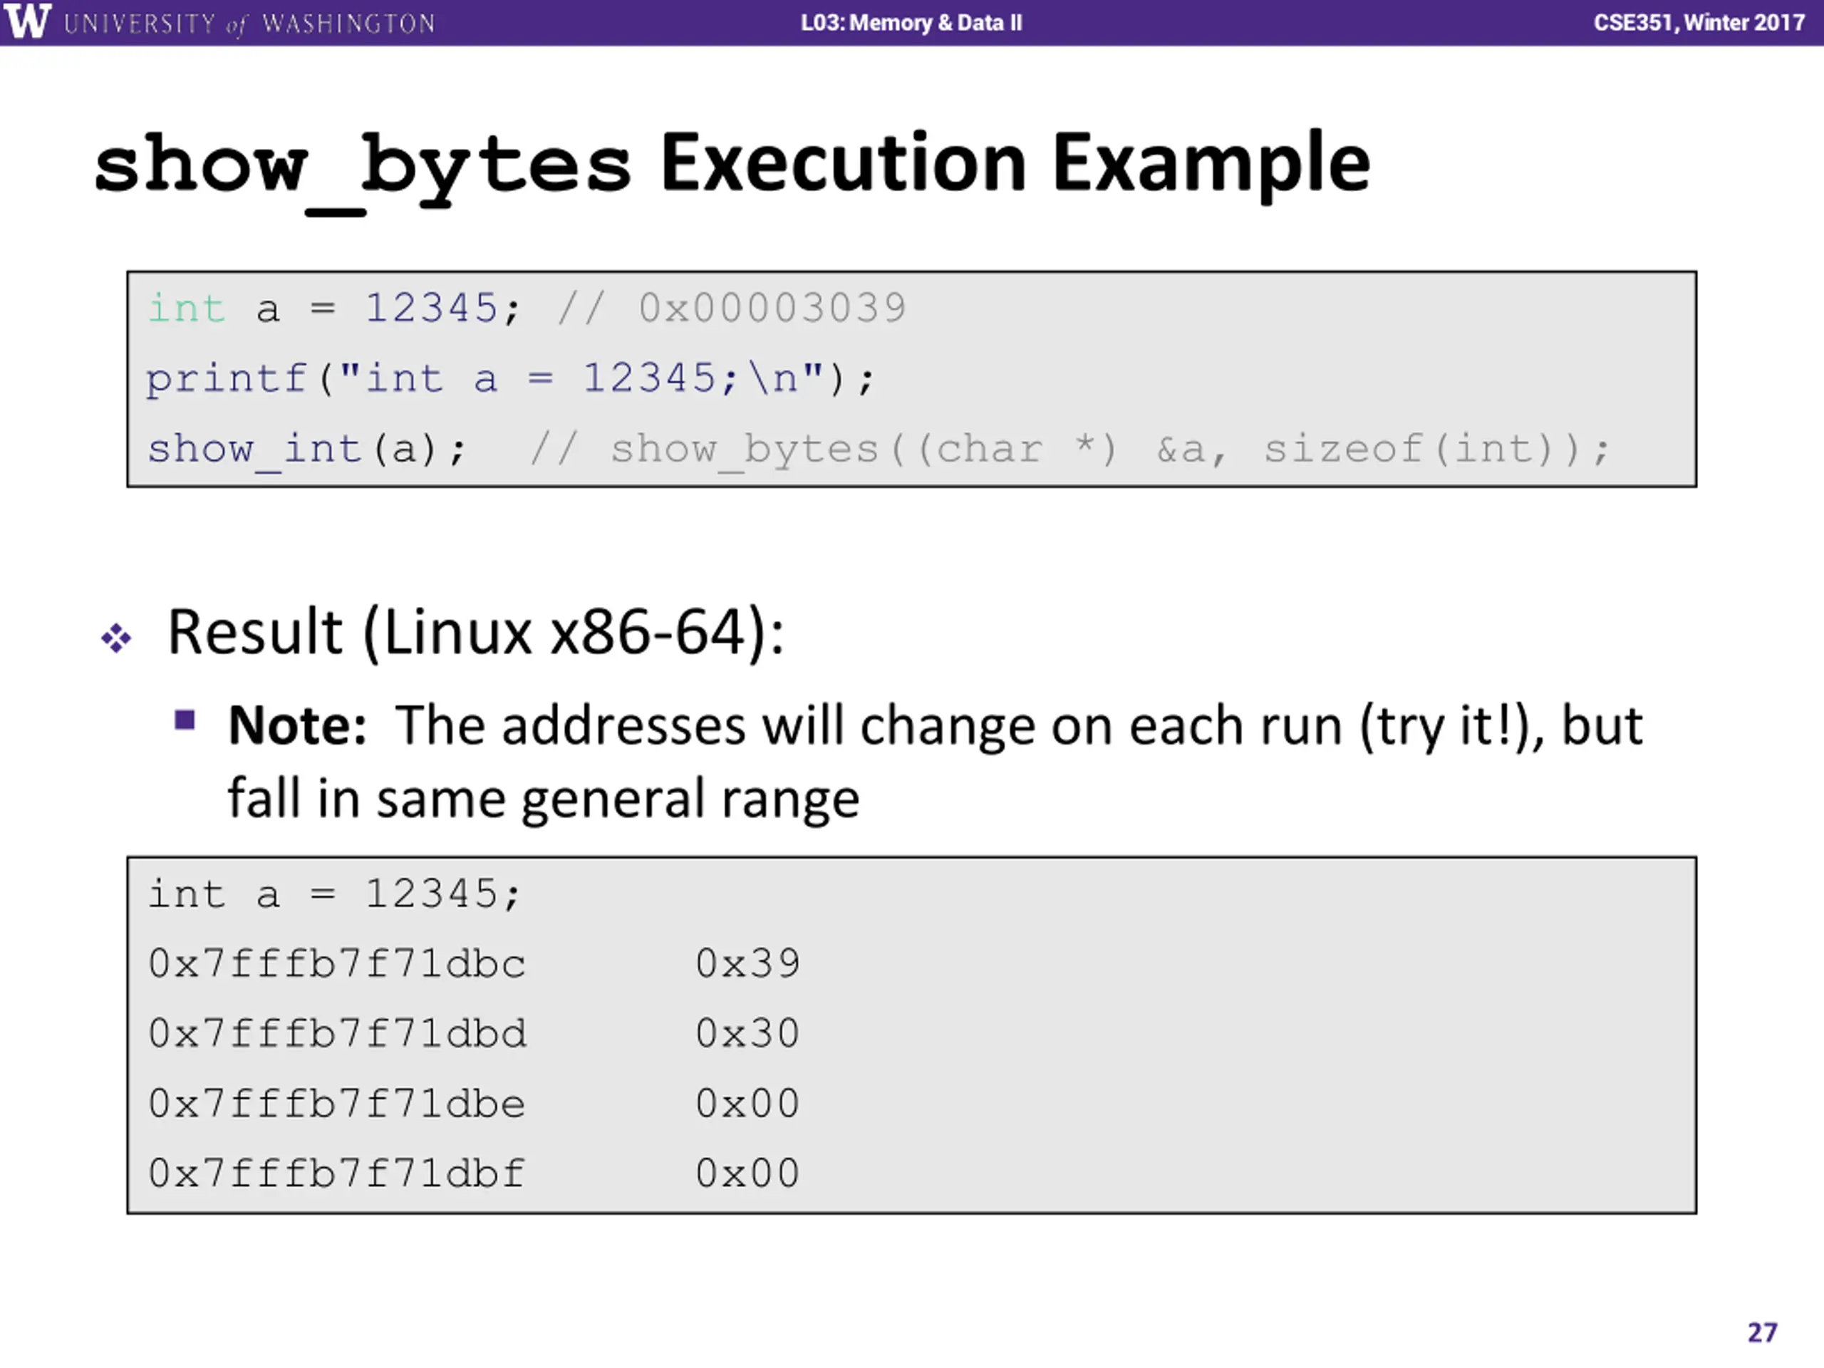Click the 0x30 byte value
1824x1368 pixels.
pos(748,1034)
